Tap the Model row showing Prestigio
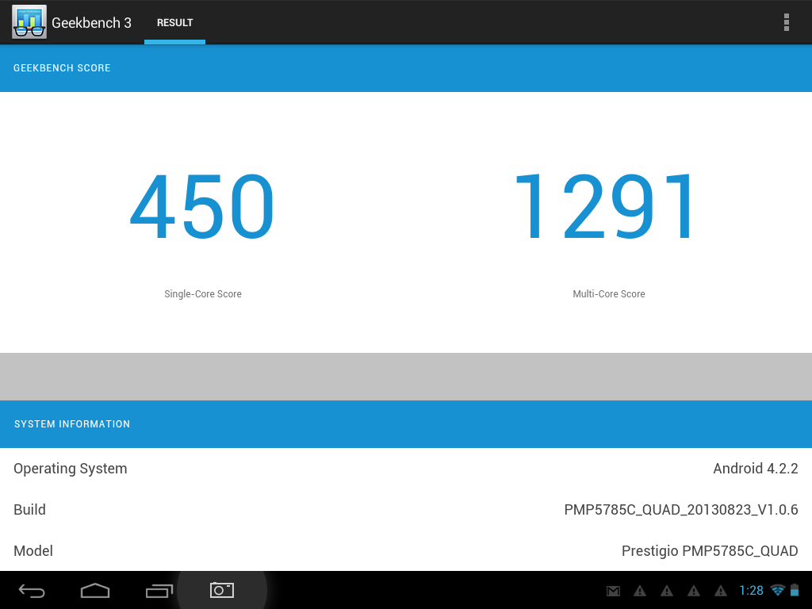The width and height of the screenshot is (812, 609). [406, 551]
